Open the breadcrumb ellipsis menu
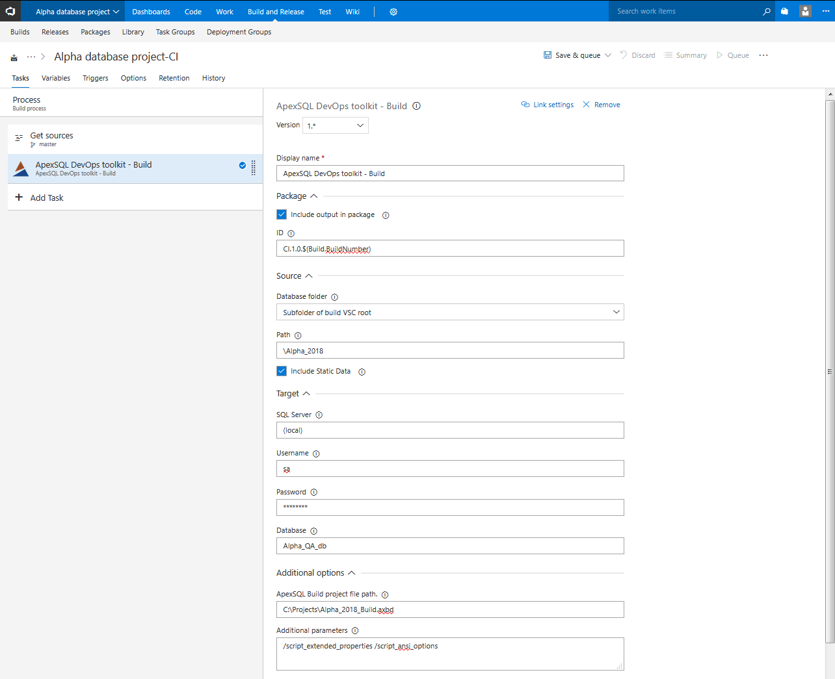Screen dimensions: 835x679 pos(31,57)
